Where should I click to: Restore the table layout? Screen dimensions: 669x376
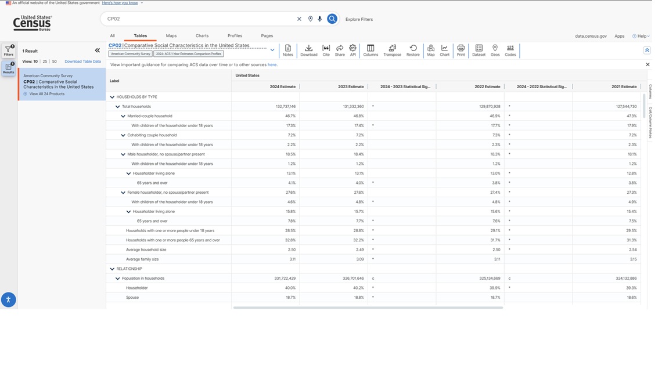pos(412,50)
